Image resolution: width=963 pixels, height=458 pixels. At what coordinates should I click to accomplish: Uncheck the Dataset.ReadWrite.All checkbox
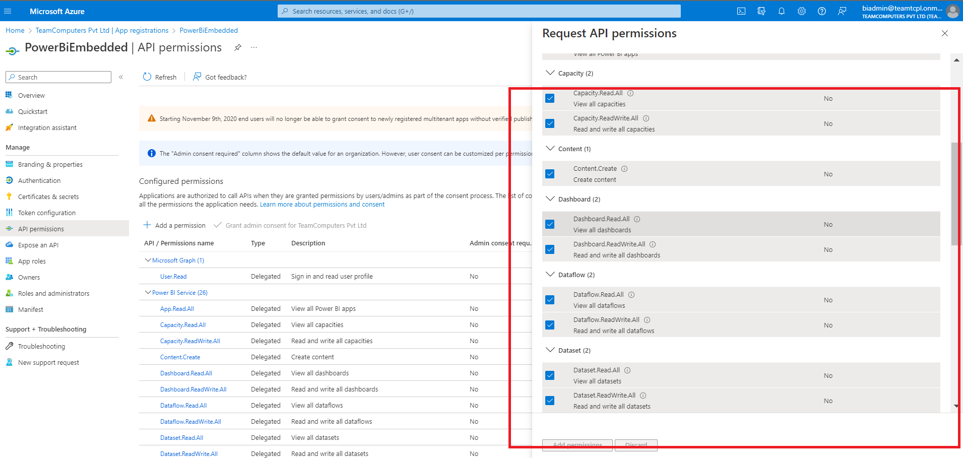point(550,401)
